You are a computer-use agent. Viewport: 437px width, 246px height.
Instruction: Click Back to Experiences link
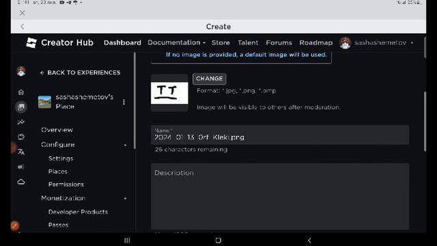click(x=81, y=72)
